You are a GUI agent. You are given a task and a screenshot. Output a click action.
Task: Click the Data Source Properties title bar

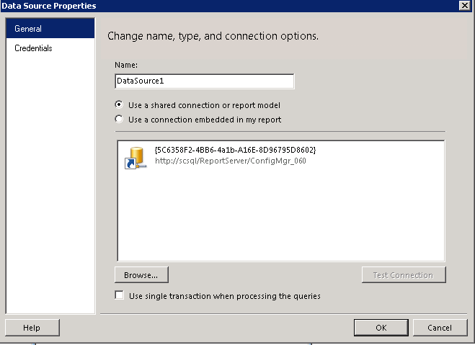click(230, 6)
